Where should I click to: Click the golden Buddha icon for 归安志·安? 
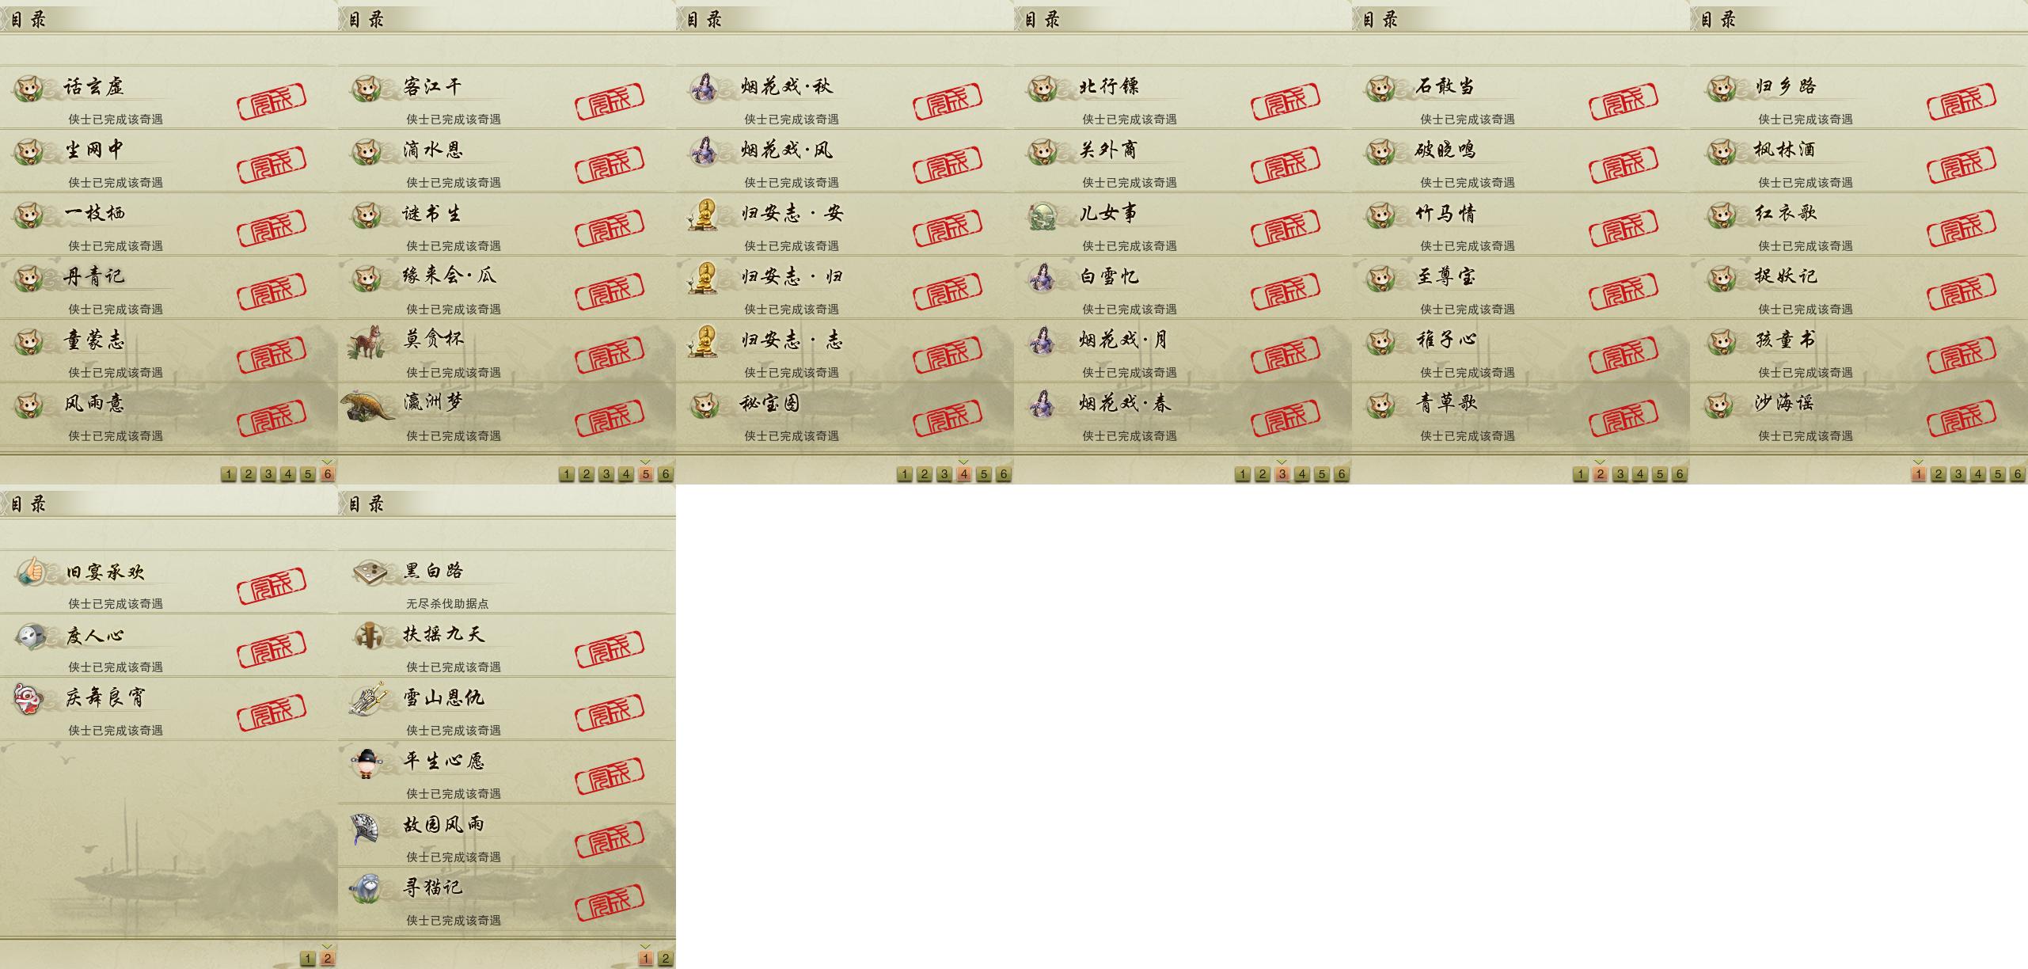tap(703, 215)
